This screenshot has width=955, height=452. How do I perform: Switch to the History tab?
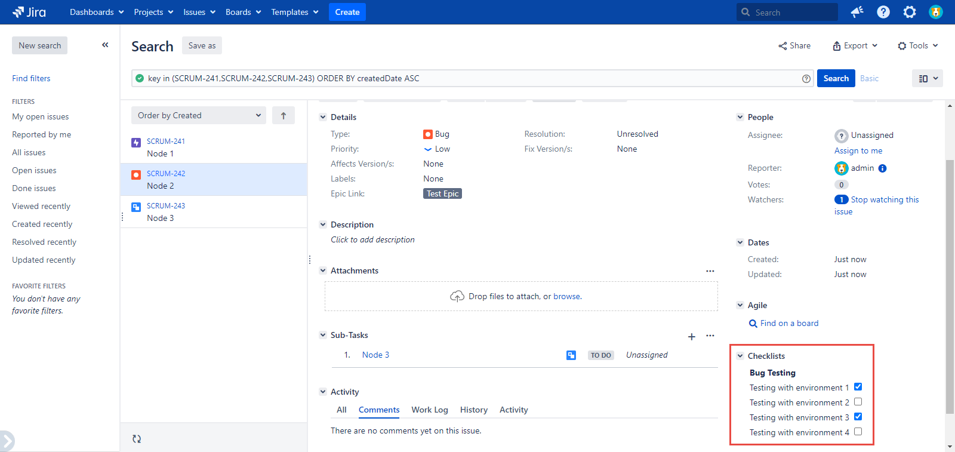[473, 410]
